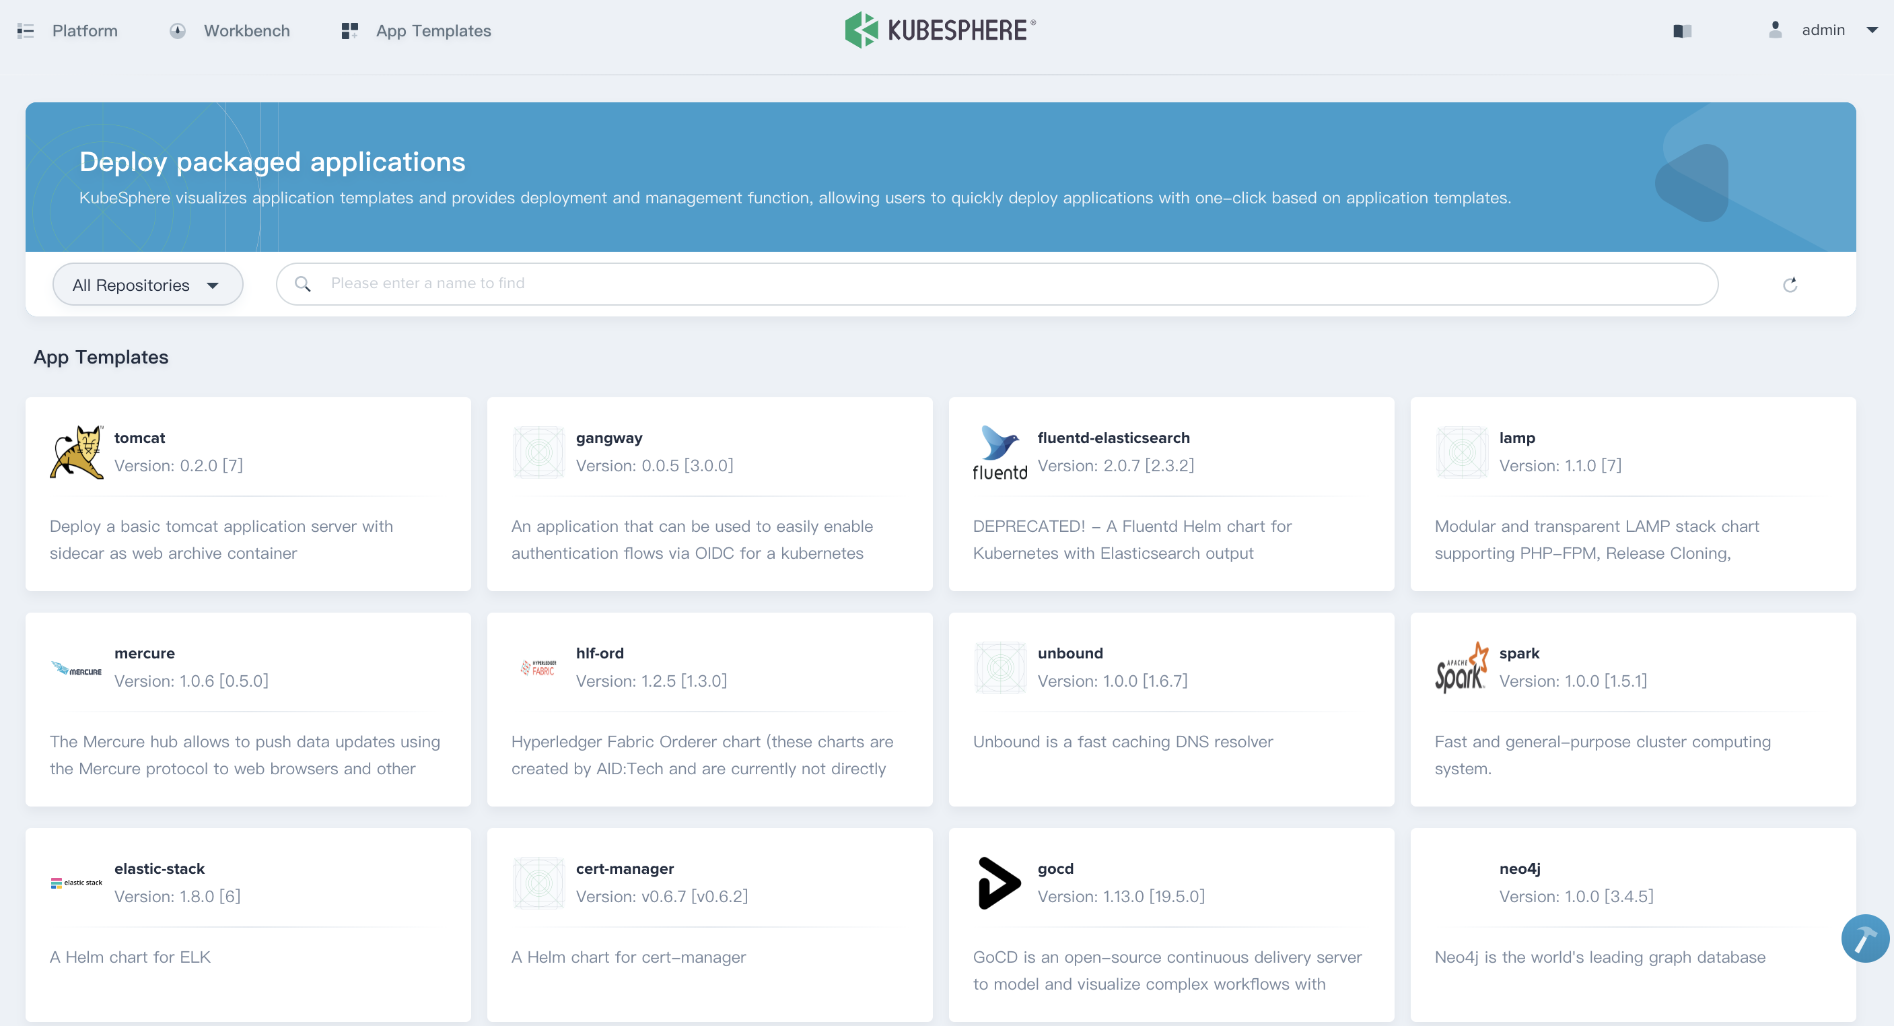1894x1026 pixels.
Task: Click 'Version: v0.6.7 [v0.6.2]' text
Action: (x=662, y=897)
